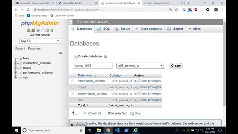Click the browser address bar
Image resolution: width=238 pixels, height=134 pixels.
[x=100, y=10]
